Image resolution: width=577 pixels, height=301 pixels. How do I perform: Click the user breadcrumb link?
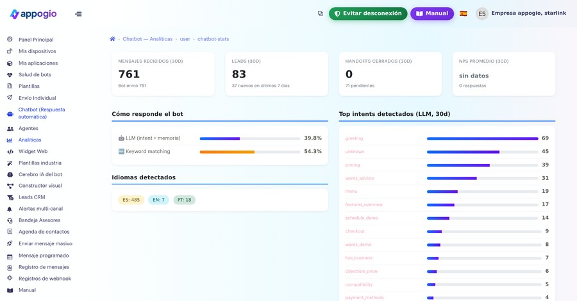[x=185, y=39]
